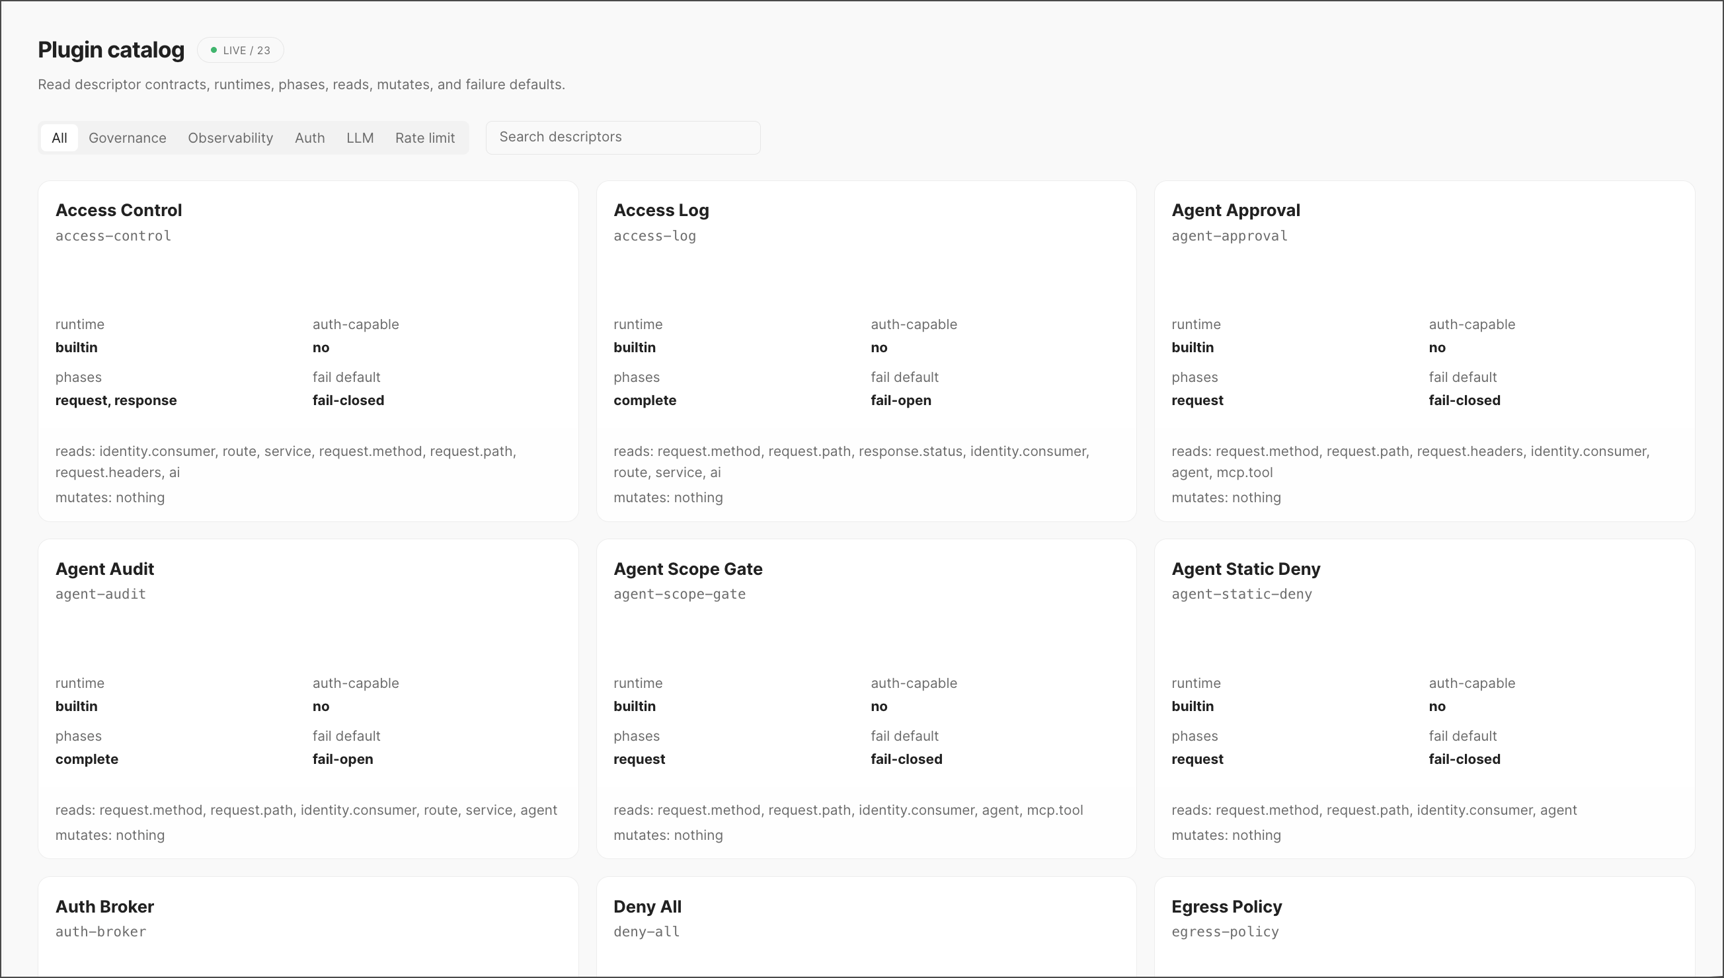Image resolution: width=1724 pixels, height=978 pixels.
Task: Focus the Search descriptors field
Action: [x=623, y=137]
